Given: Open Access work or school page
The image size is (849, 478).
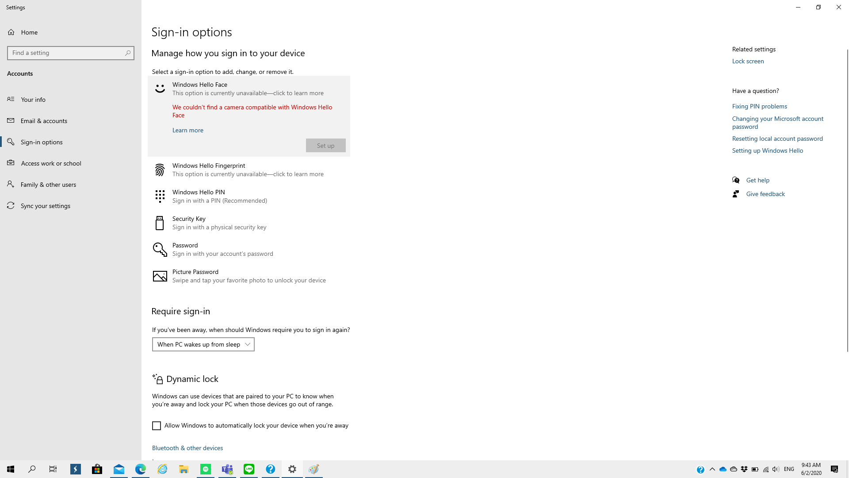Looking at the screenshot, I should [71, 163].
